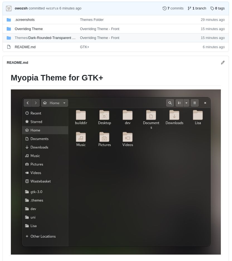Click the 0 tags link
Image resolution: width=232 pixels, height=261 pixels.
tap(218, 8)
